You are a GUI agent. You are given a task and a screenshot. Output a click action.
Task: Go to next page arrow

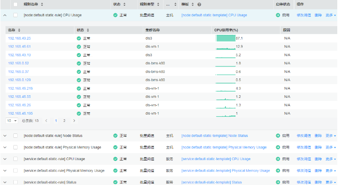74,121
